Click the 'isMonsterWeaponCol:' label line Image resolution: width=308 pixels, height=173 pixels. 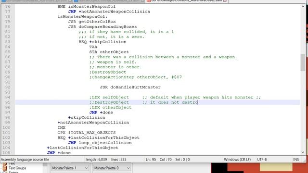tap(82, 16)
